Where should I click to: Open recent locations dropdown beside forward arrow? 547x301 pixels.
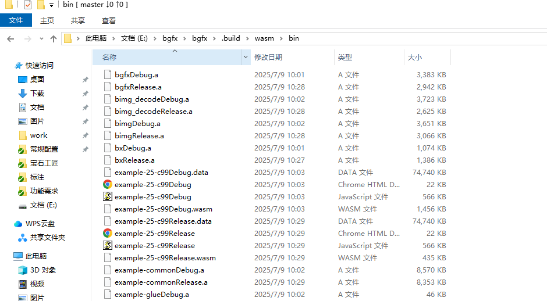pyautogui.click(x=41, y=39)
